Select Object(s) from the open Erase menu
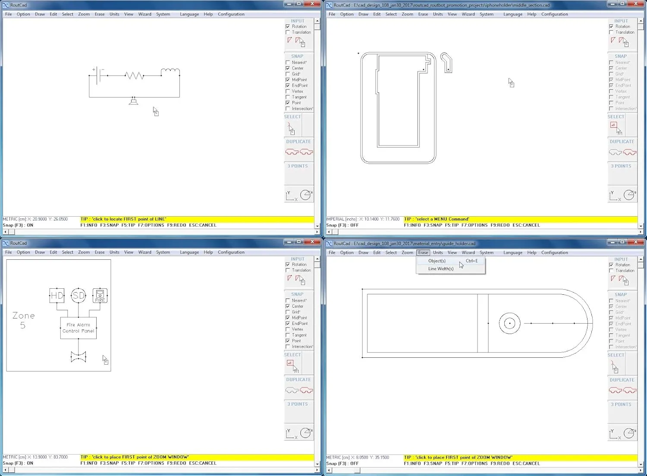 tap(437, 261)
